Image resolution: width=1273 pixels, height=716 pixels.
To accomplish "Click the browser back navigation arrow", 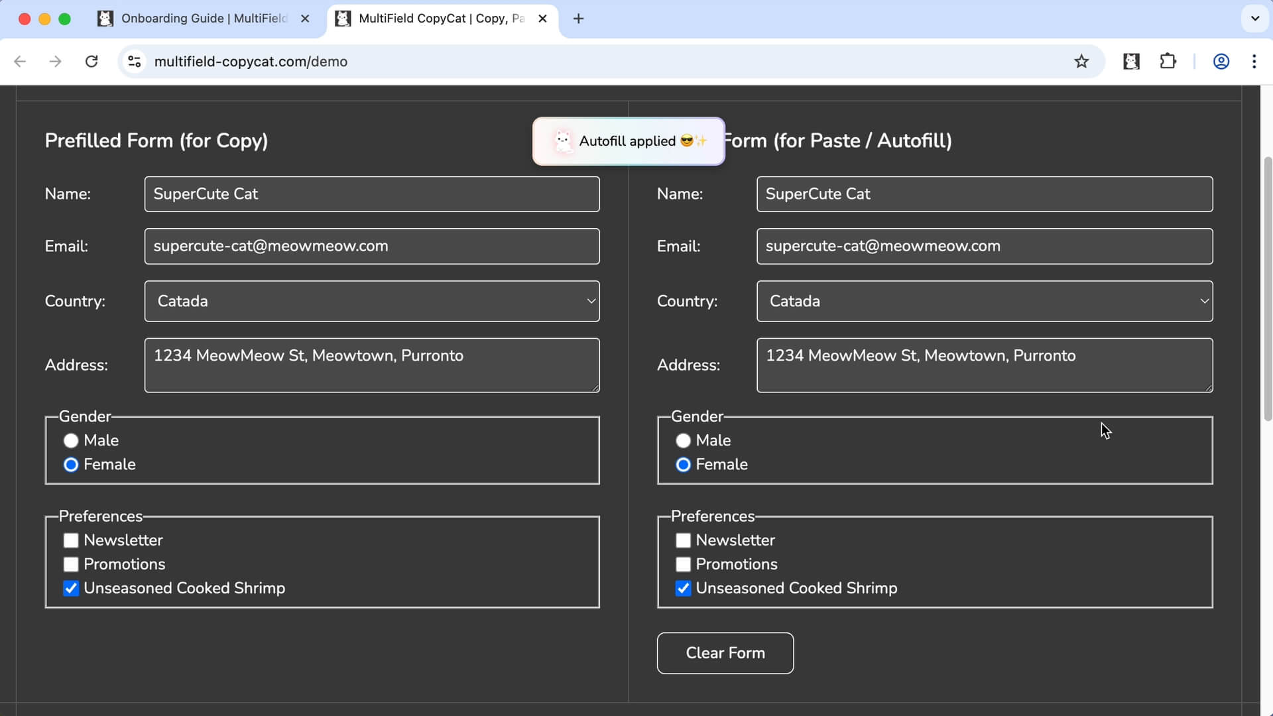I will click(x=20, y=61).
